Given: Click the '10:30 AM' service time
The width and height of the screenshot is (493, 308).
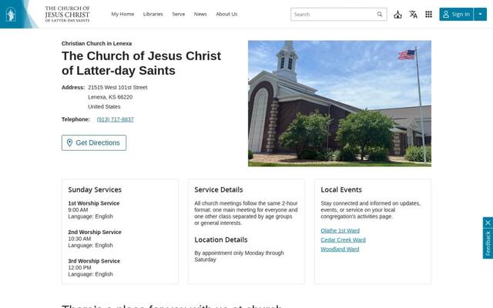Looking at the screenshot, I should click(x=79, y=239).
